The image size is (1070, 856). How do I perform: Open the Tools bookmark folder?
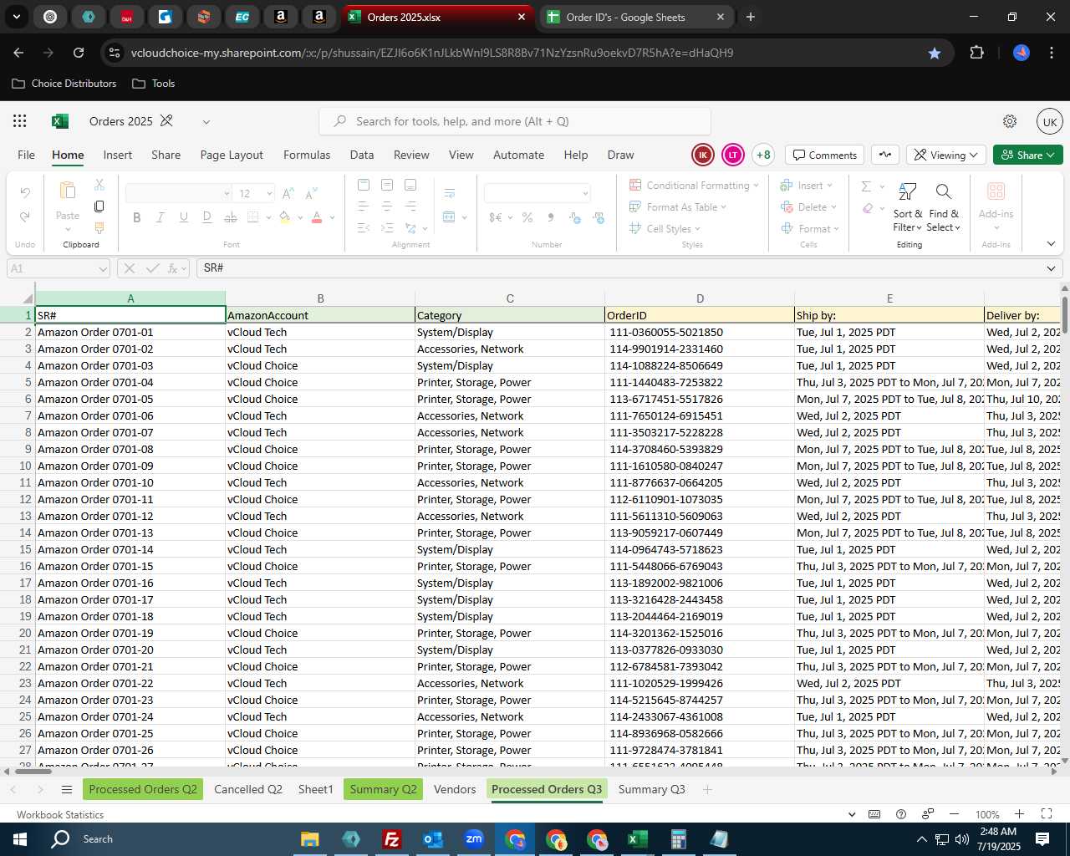tap(154, 84)
